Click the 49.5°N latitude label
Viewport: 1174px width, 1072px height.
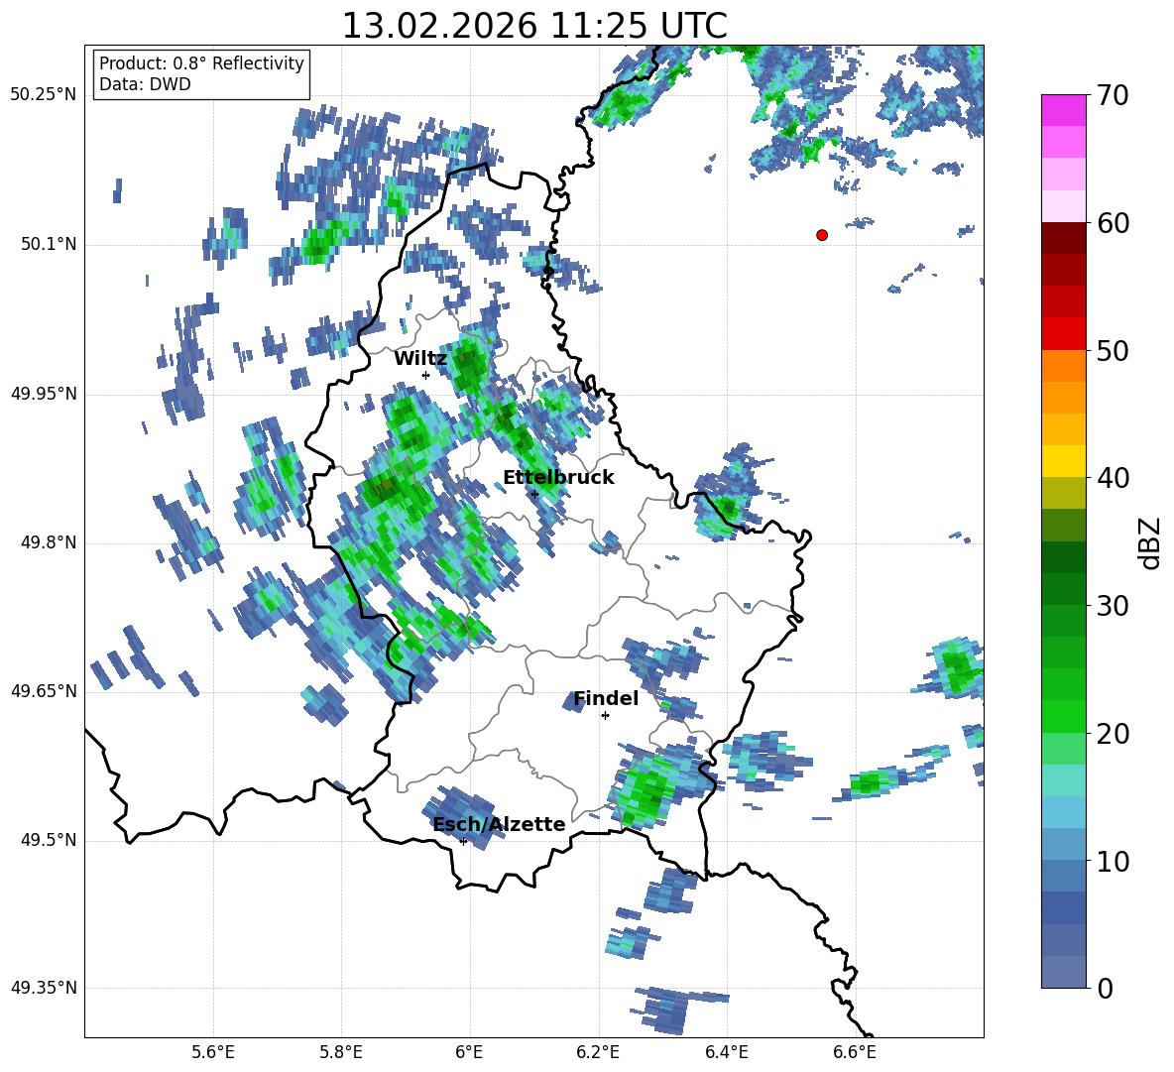(x=48, y=839)
